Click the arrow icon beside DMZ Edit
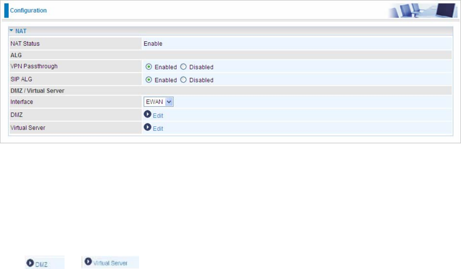461x269 pixels. pos(147,114)
